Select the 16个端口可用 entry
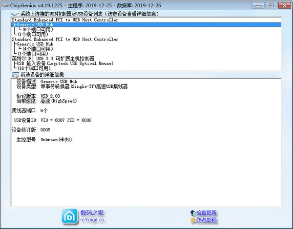 click(x=34, y=68)
